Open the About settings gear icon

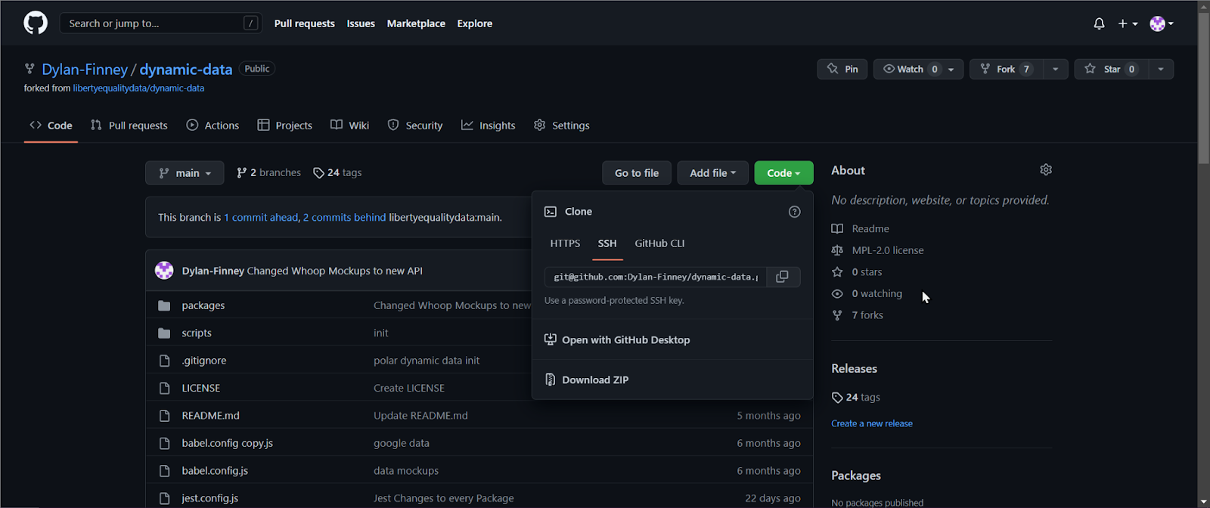click(1046, 170)
